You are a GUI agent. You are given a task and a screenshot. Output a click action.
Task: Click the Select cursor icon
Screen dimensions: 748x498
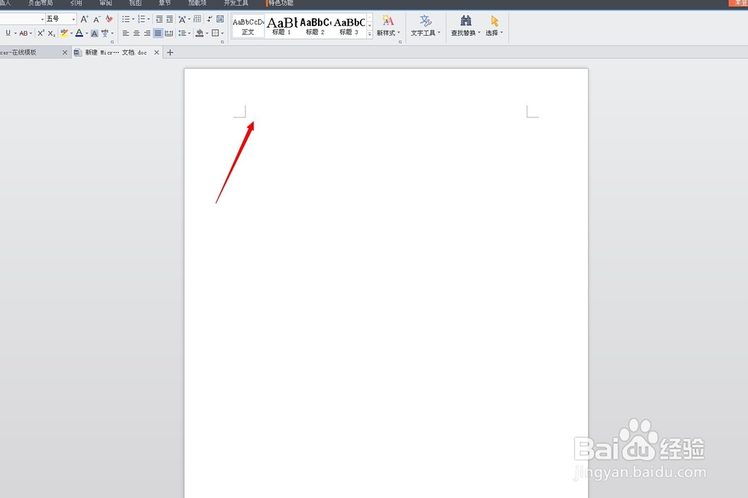pos(494,20)
